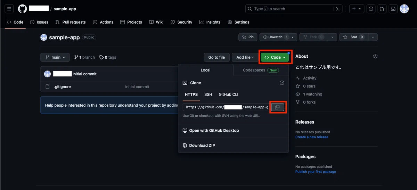The height and width of the screenshot is (190, 417).
Task: Click the Unwatch button
Action: pyautogui.click(x=276, y=37)
